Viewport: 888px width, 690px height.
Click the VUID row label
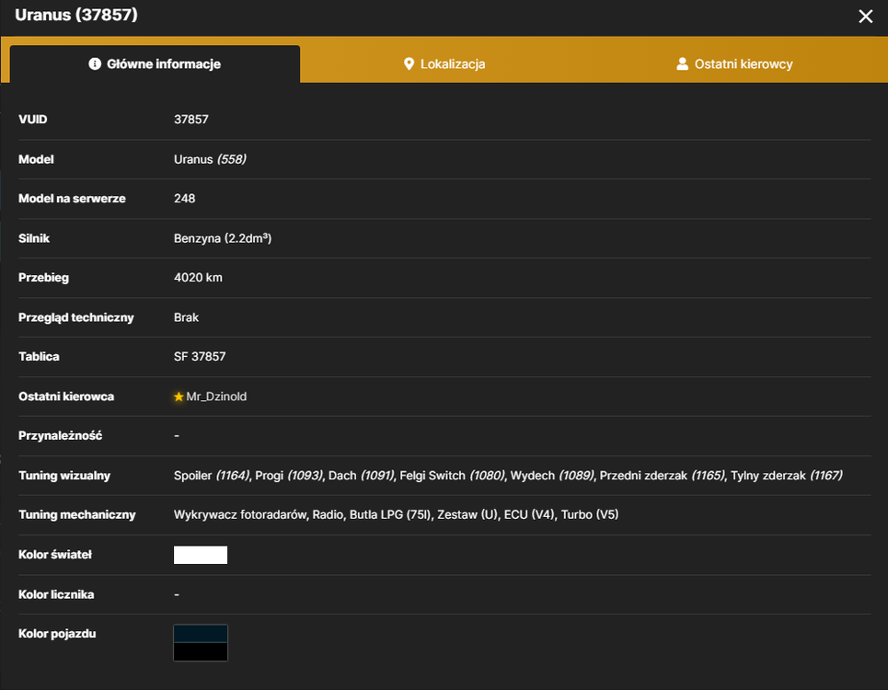tap(33, 120)
